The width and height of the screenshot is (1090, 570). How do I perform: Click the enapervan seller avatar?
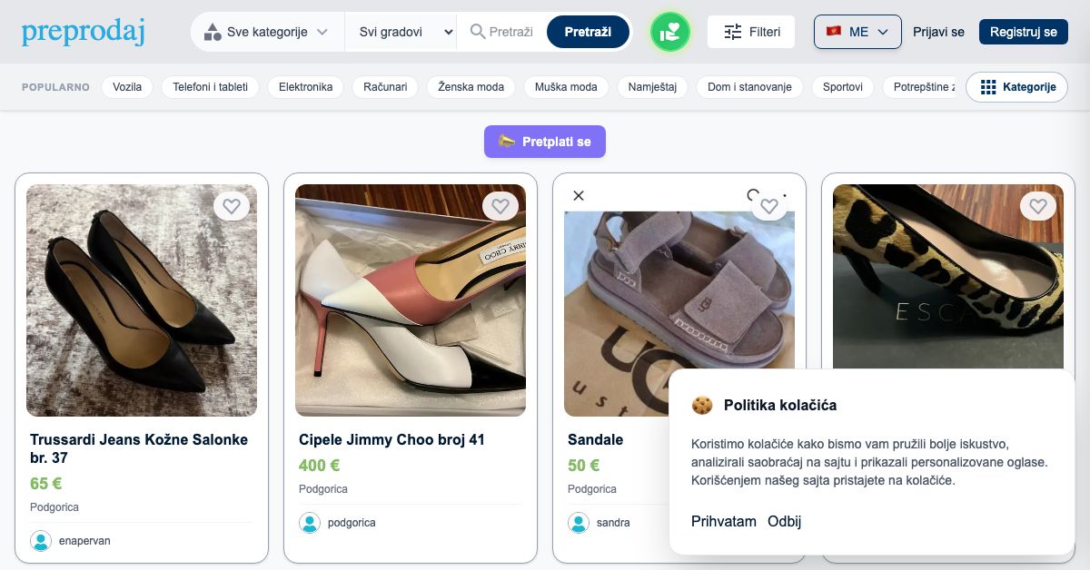tap(41, 541)
